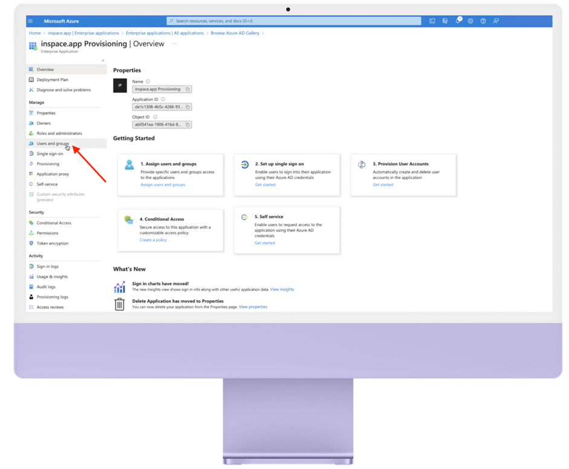Open the portal hamburger menu
Image resolution: width=569 pixels, height=469 pixels.
tap(30, 21)
